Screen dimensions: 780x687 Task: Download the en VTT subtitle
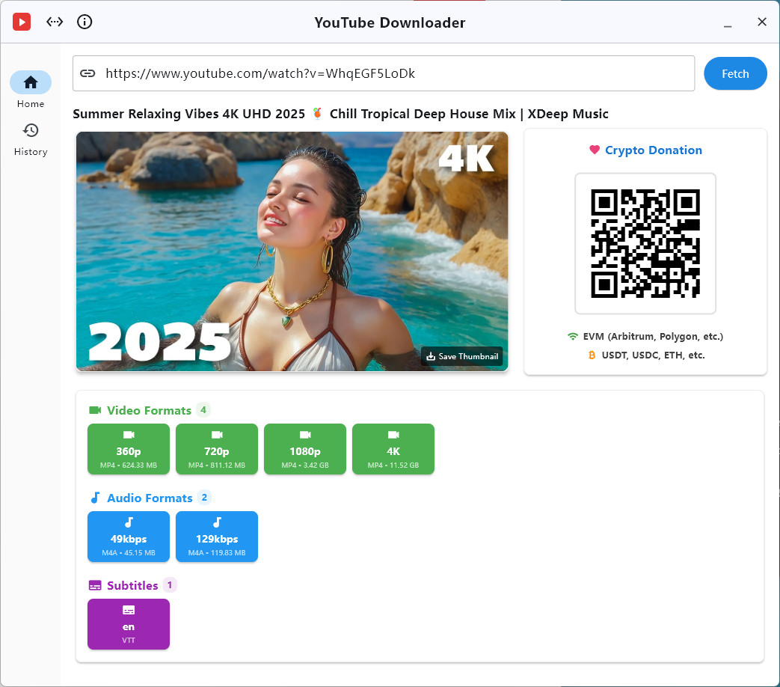click(x=129, y=624)
